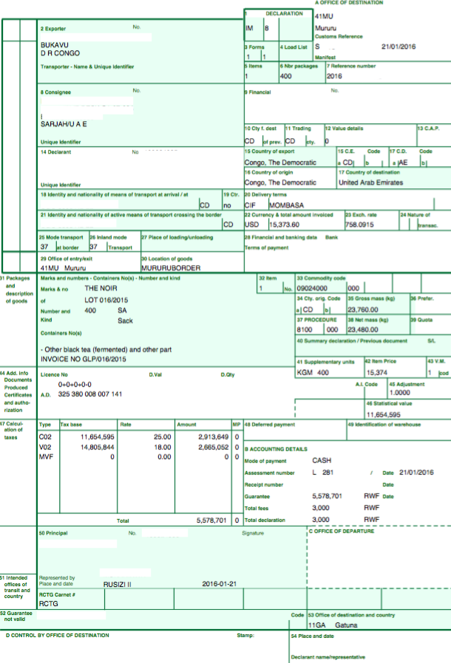Select the V02 tax rate 18.00
This screenshot has width=451, height=663.
click(x=162, y=447)
